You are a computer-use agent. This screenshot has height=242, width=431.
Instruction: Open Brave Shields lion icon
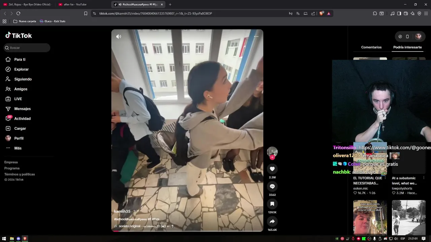(322, 13)
